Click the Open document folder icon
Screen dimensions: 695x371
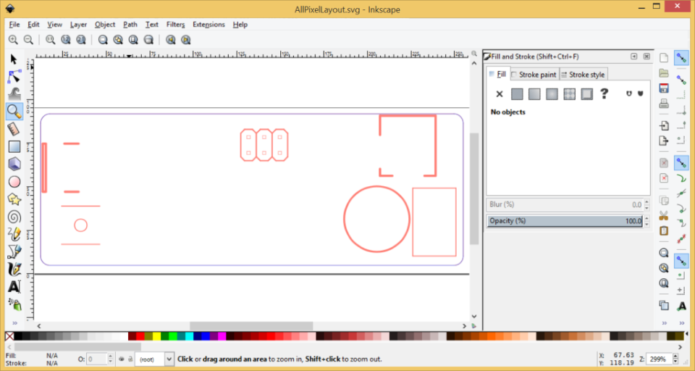664,73
